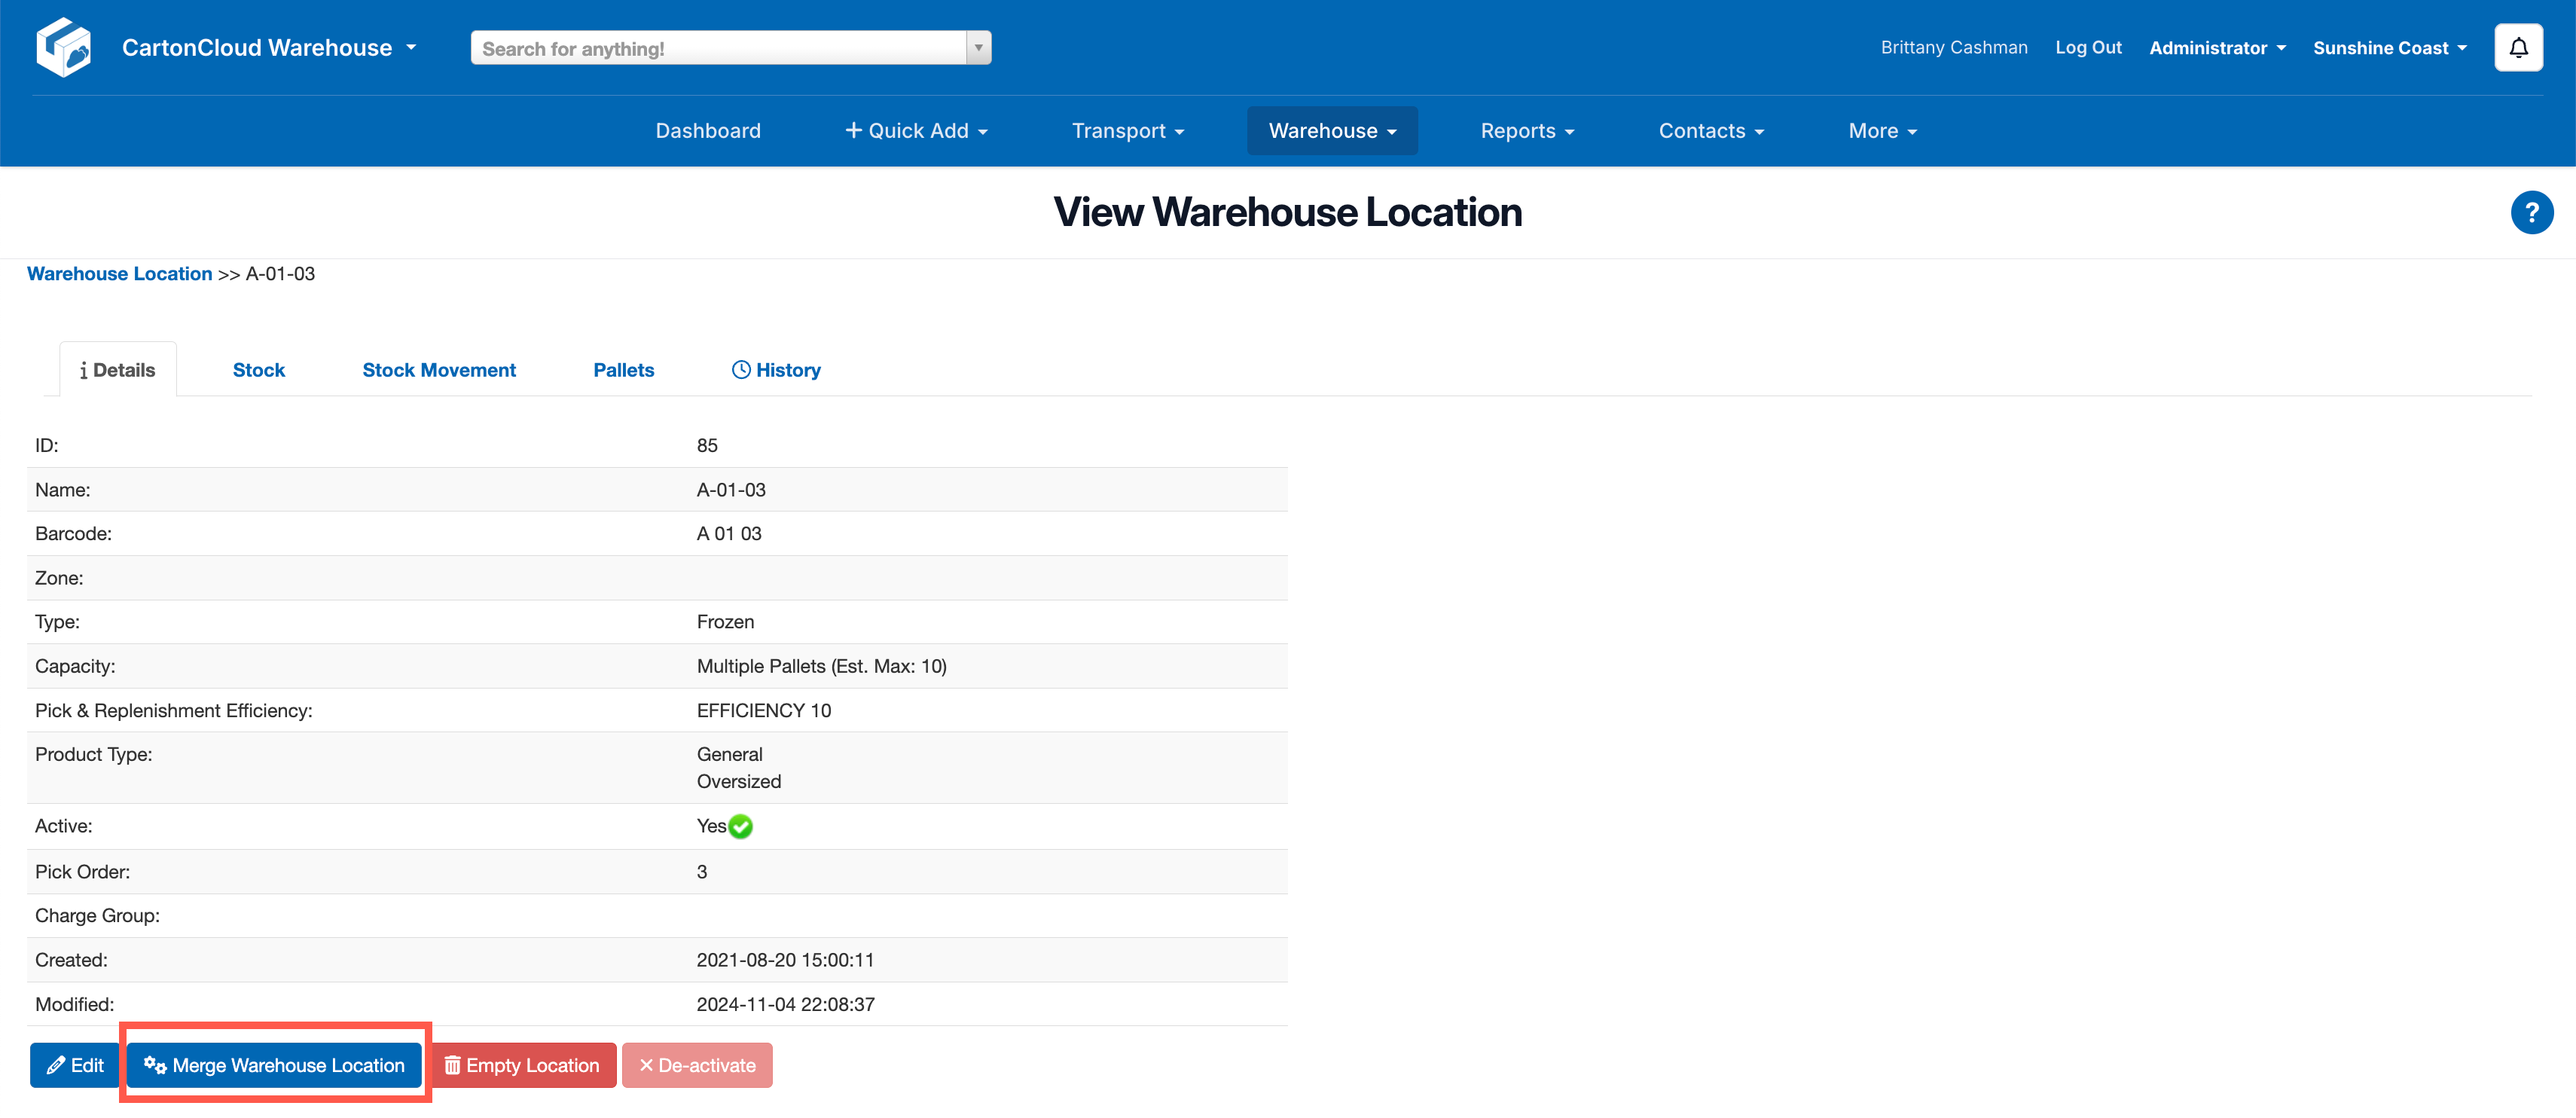
Task: Click Merge Warehouse Location gears button
Action: (274, 1065)
